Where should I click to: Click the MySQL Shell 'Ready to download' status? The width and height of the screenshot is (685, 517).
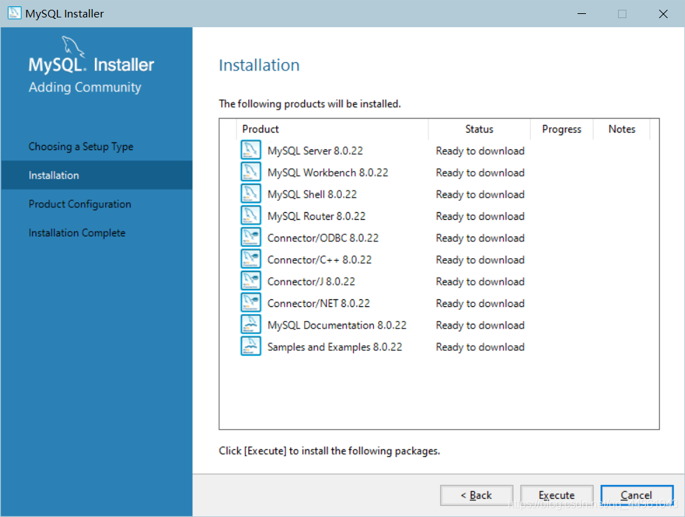pos(480,195)
